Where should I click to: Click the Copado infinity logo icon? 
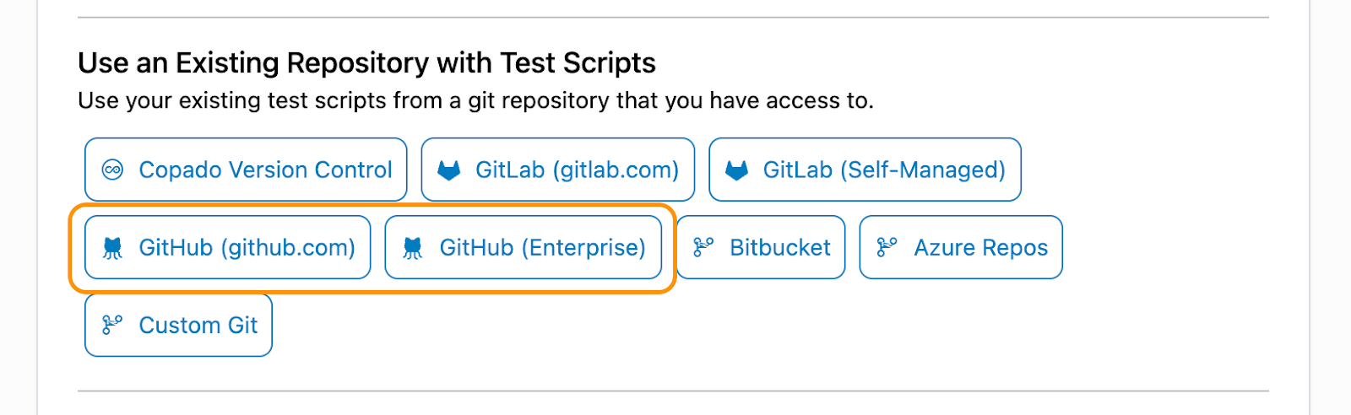point(112,170)
